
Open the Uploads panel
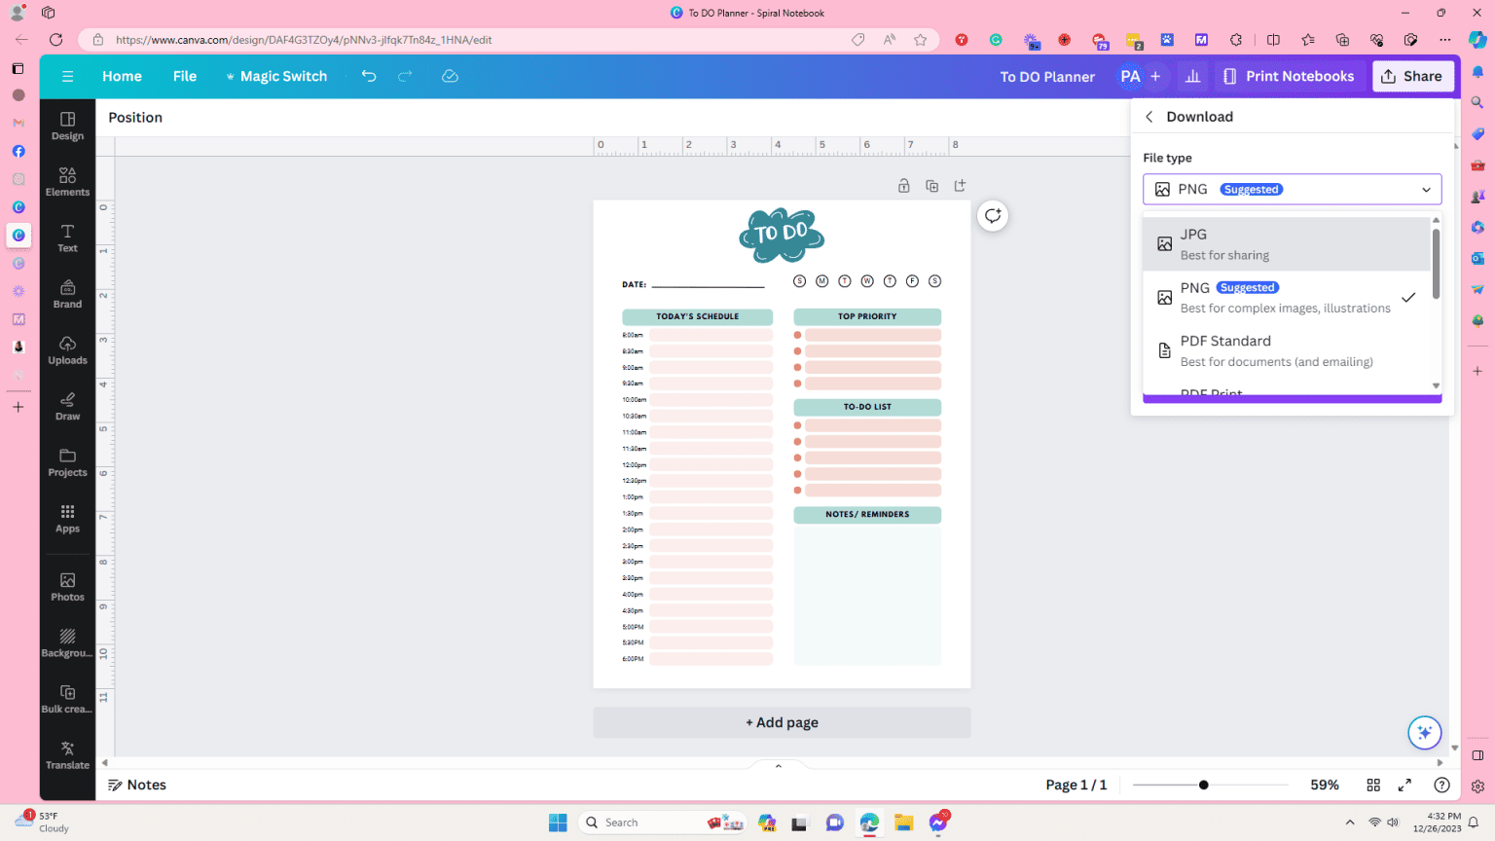click(x=67, y=348)
